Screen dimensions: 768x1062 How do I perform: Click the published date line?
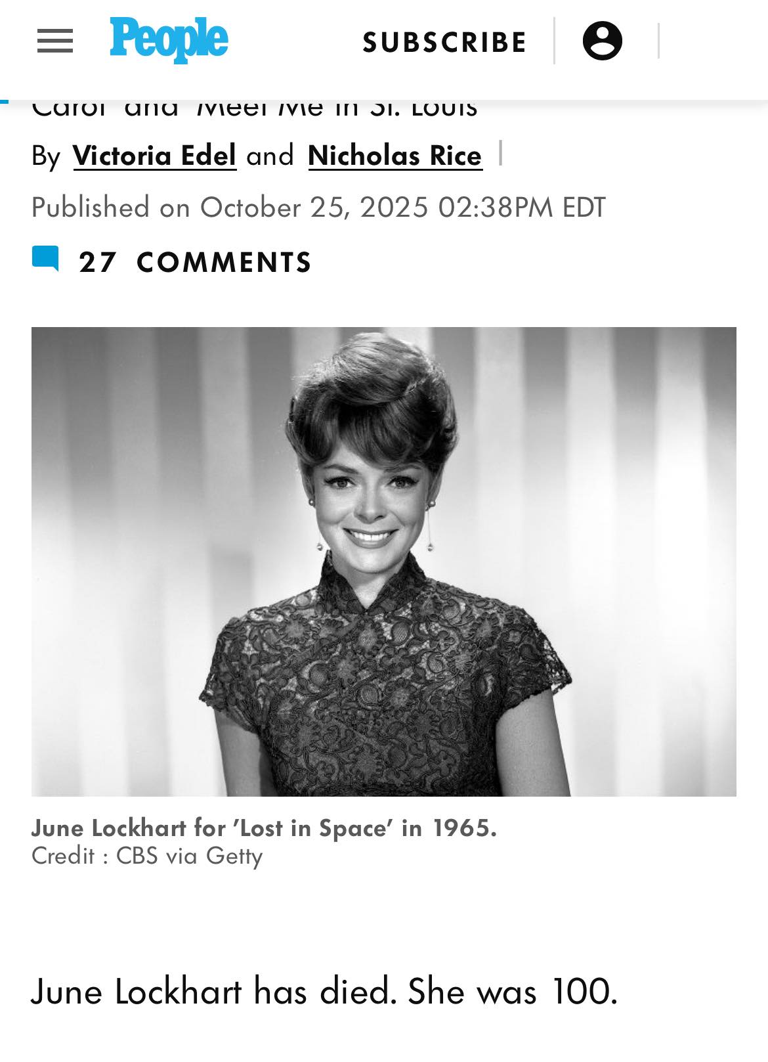[x=318, y=208]
